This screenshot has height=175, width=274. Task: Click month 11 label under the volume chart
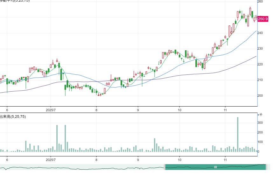(x=225, y=160)
